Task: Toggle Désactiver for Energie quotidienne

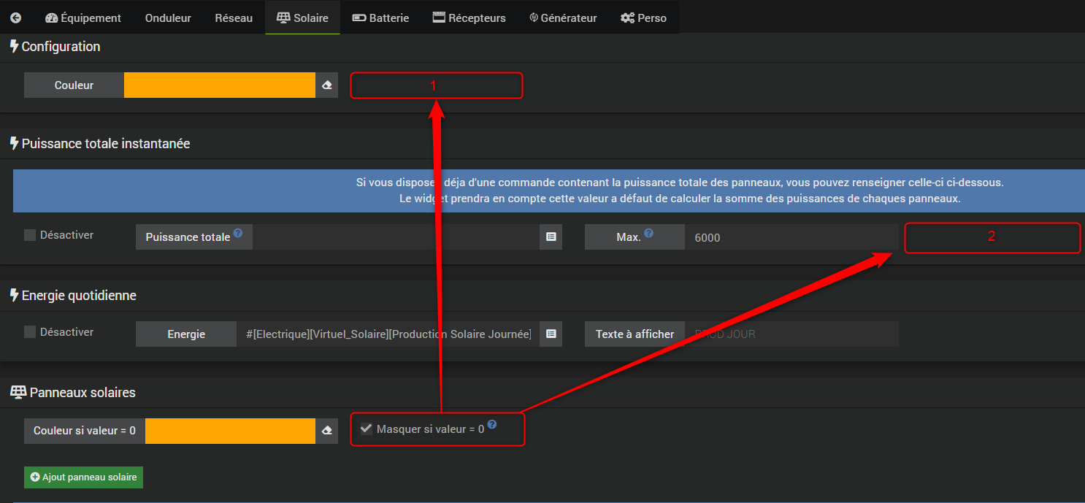Action: pos(30,331)
